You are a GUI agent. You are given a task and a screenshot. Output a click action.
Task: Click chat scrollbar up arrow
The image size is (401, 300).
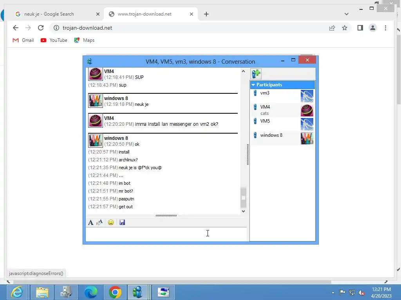pyautogui.click(x=243, y=71)
